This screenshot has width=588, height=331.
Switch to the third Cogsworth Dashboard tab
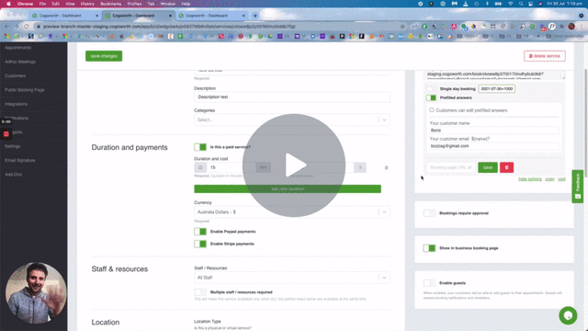(x=211, y=16)
